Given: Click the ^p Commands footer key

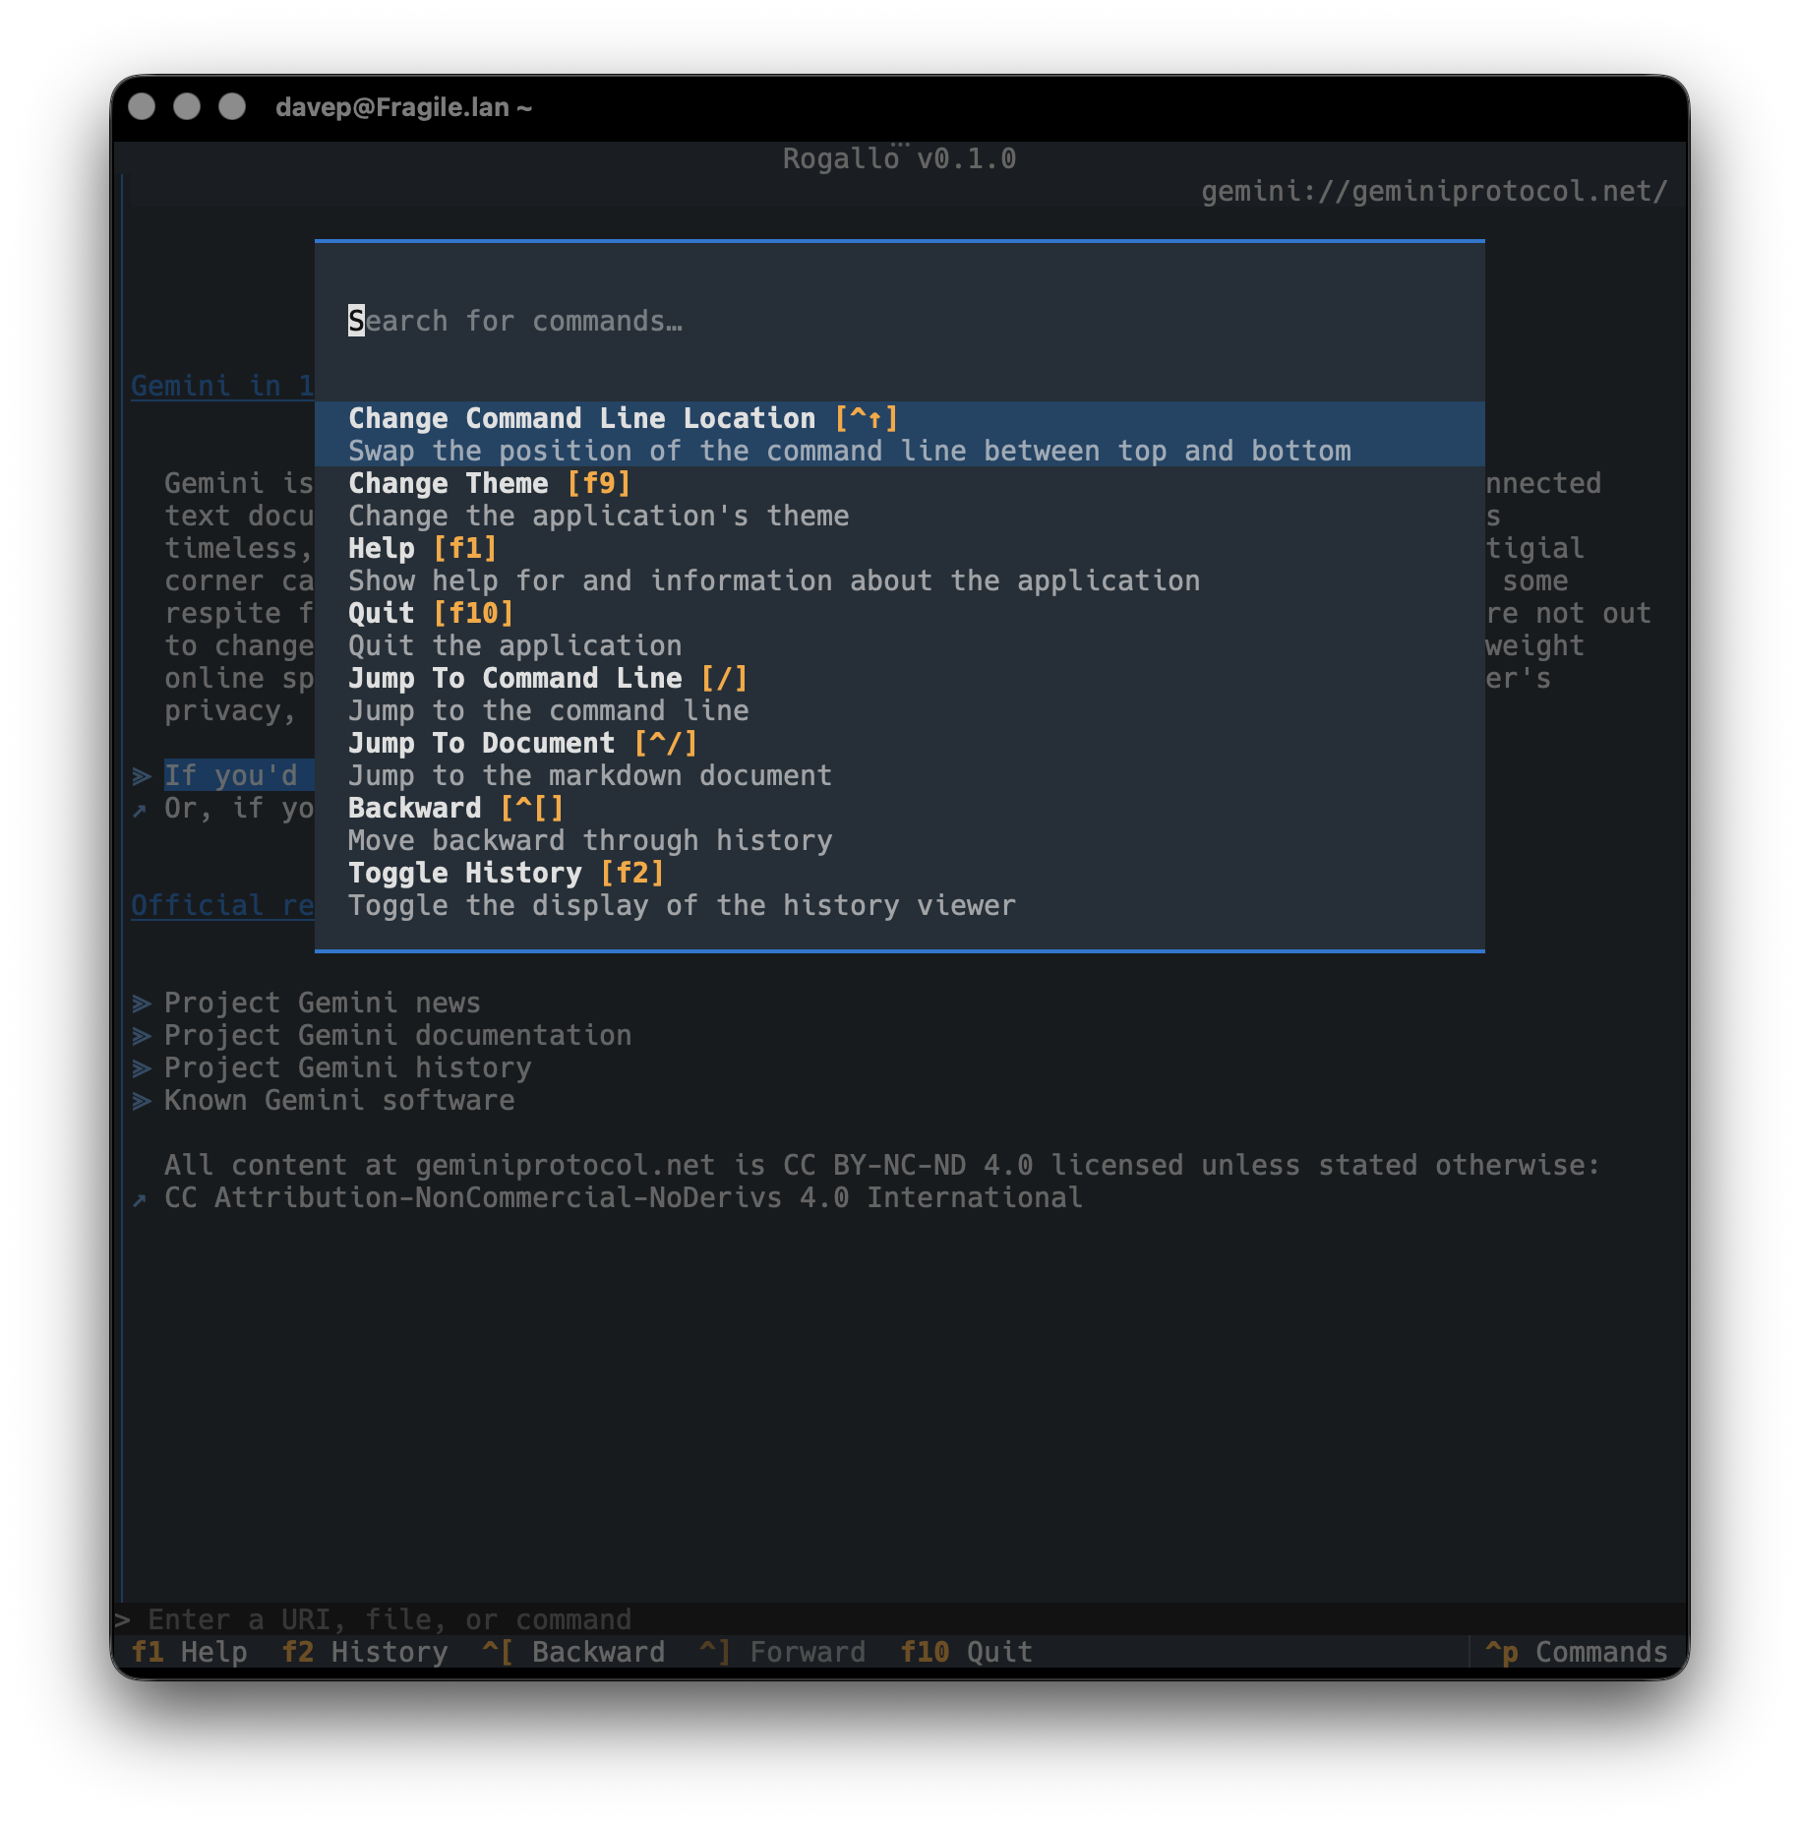Looking at the screenshot, I should point(1576,1652).
